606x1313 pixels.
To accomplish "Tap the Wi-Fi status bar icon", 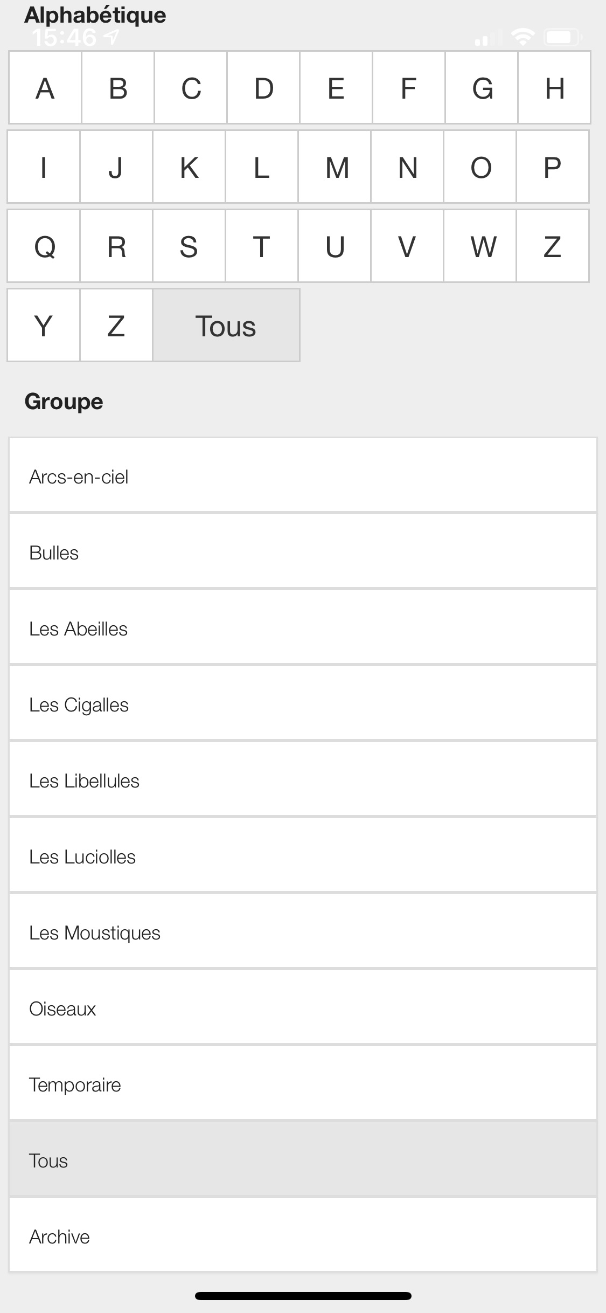I will tap(523, 37).
